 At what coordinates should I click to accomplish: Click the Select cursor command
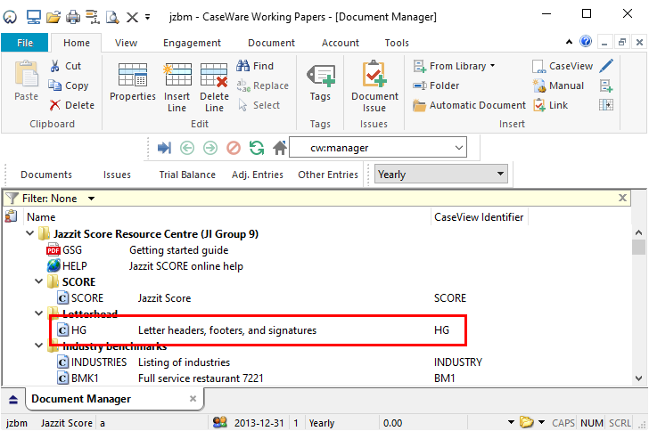(x=259, y=105)
